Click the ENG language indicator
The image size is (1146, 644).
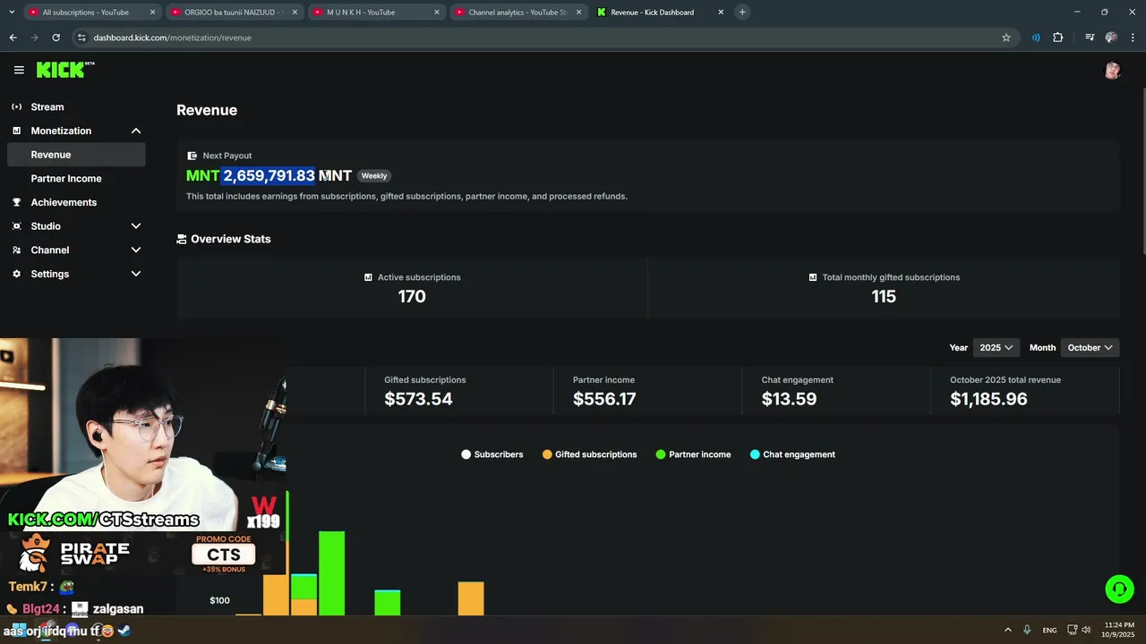(x=1049, y=630)
